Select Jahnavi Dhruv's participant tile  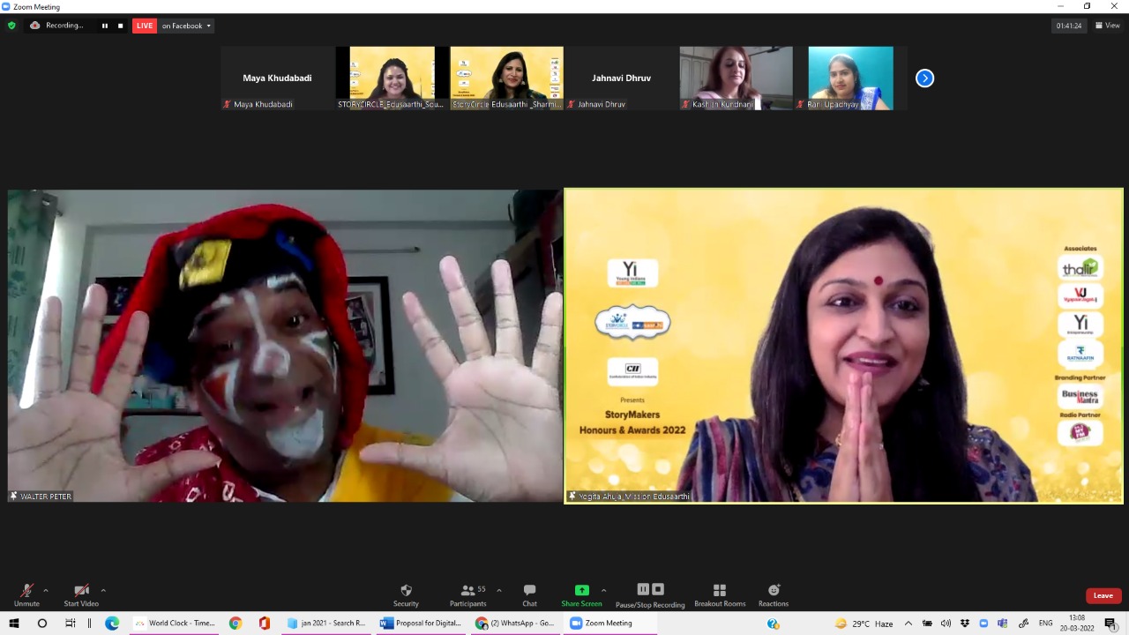[621, 78]
